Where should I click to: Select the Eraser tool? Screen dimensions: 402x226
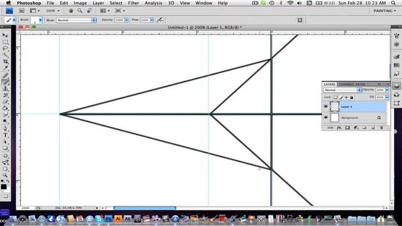(x=5, y=102)
